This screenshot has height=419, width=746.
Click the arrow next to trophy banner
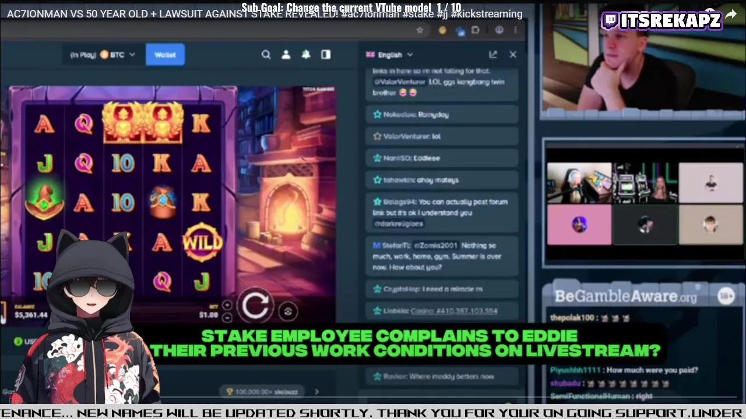tap(316, 392)
